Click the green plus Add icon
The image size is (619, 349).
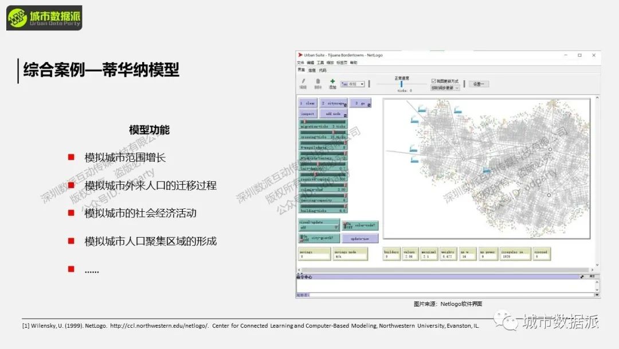coord(332,81)
